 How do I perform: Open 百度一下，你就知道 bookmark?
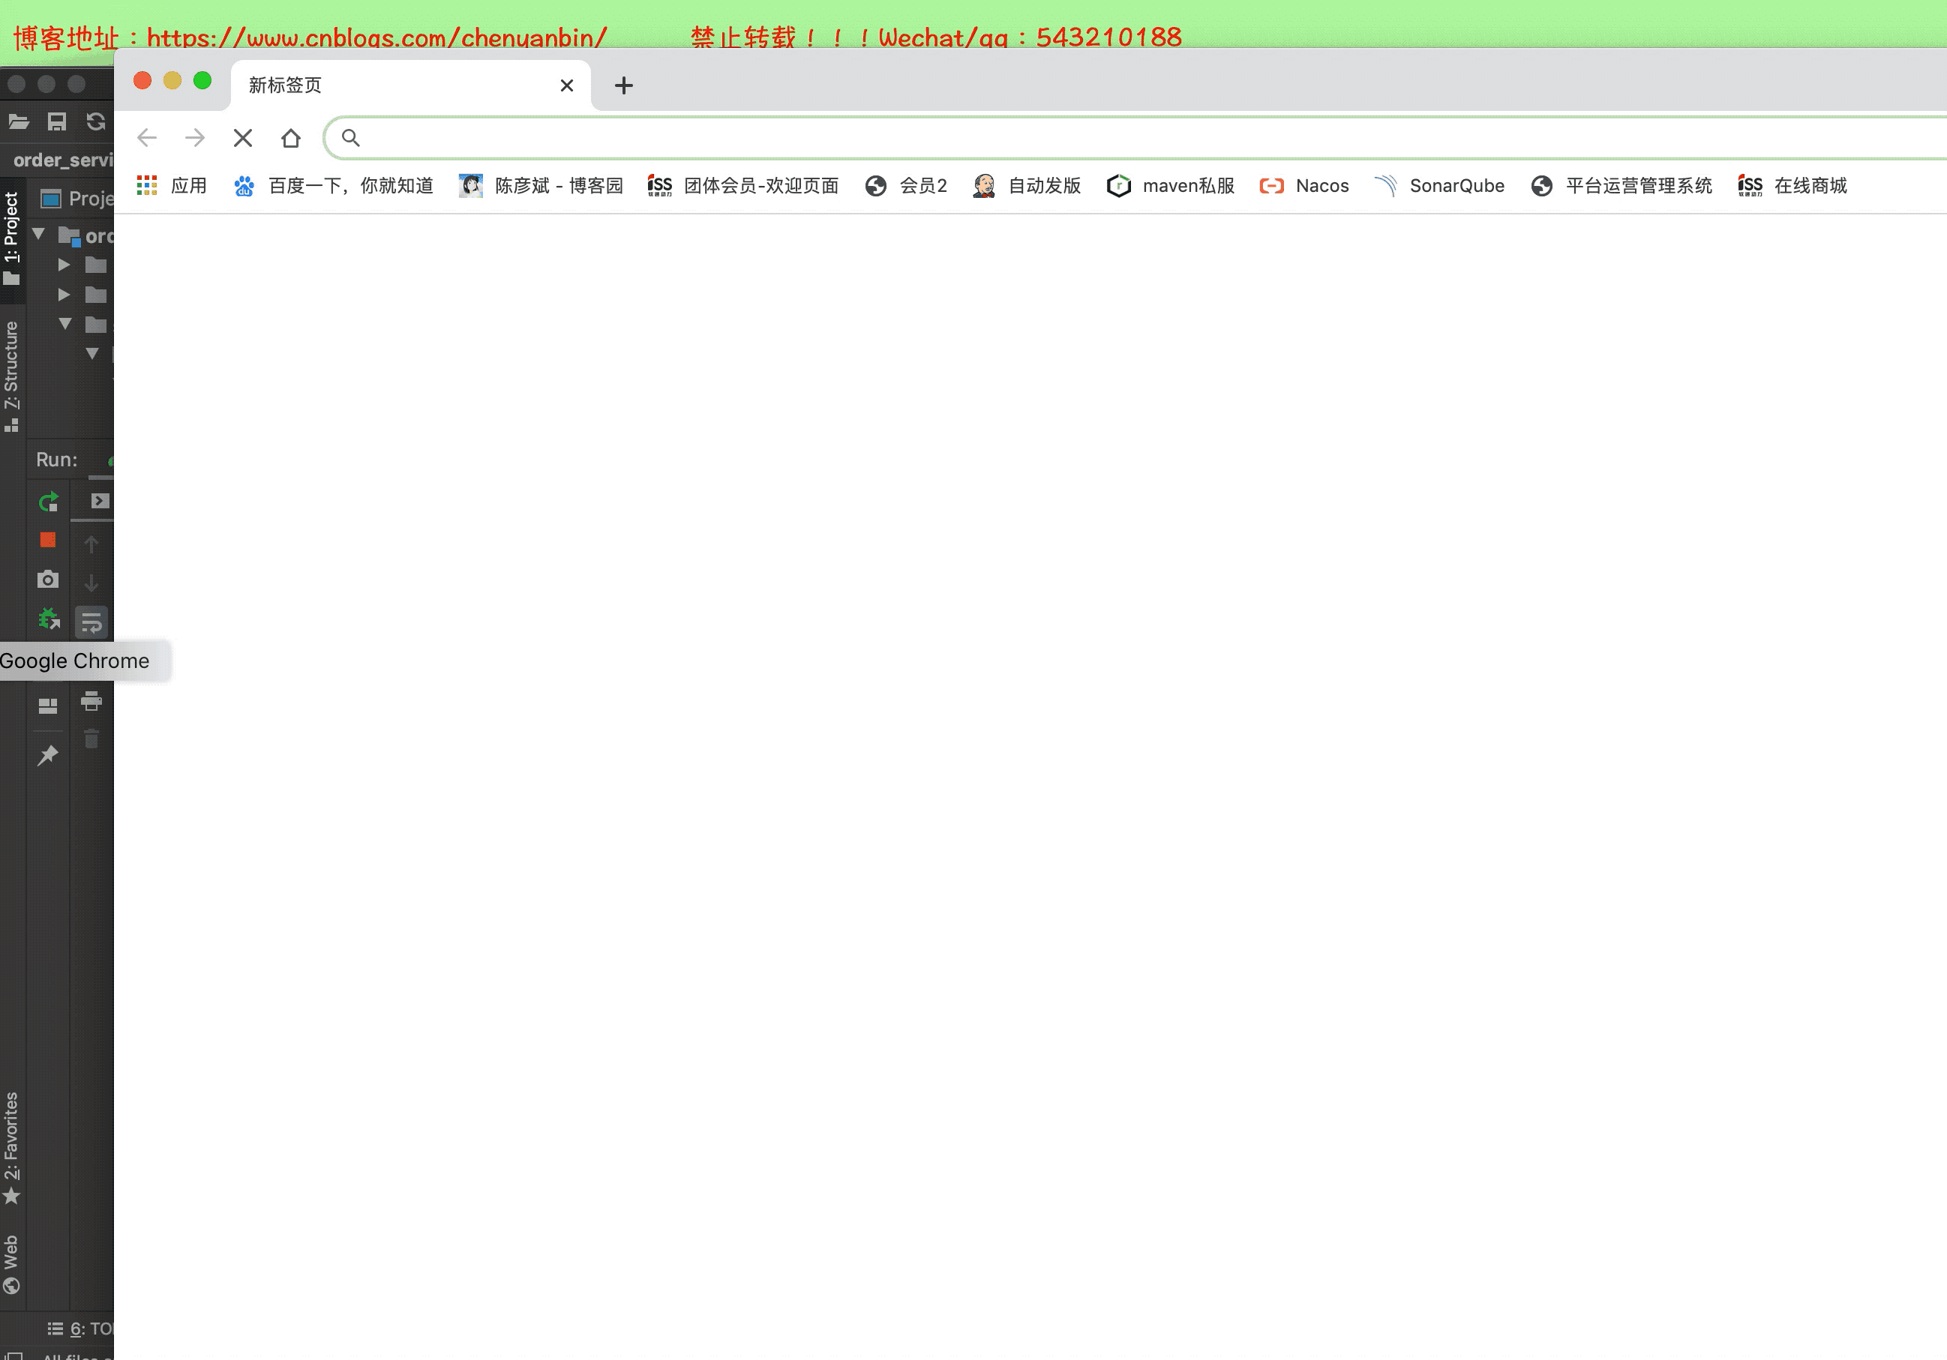coord(333,186)
